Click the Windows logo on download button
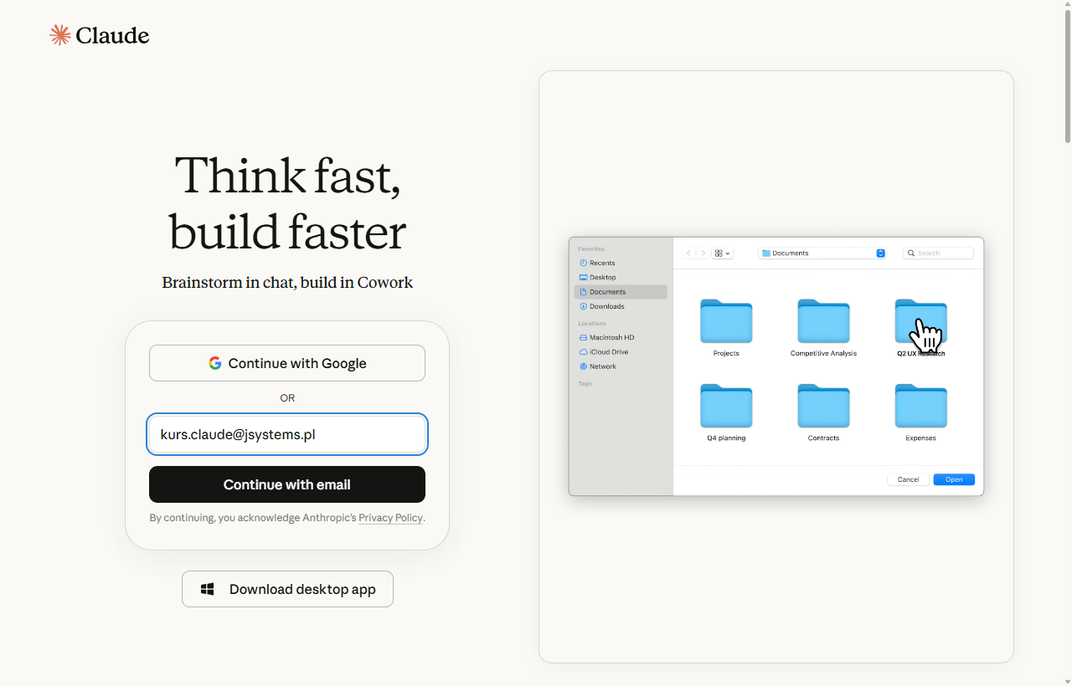This screenshot has height=686, width=1072. point(208,589)
